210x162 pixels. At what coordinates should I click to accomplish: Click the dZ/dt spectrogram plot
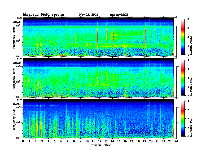98,119
